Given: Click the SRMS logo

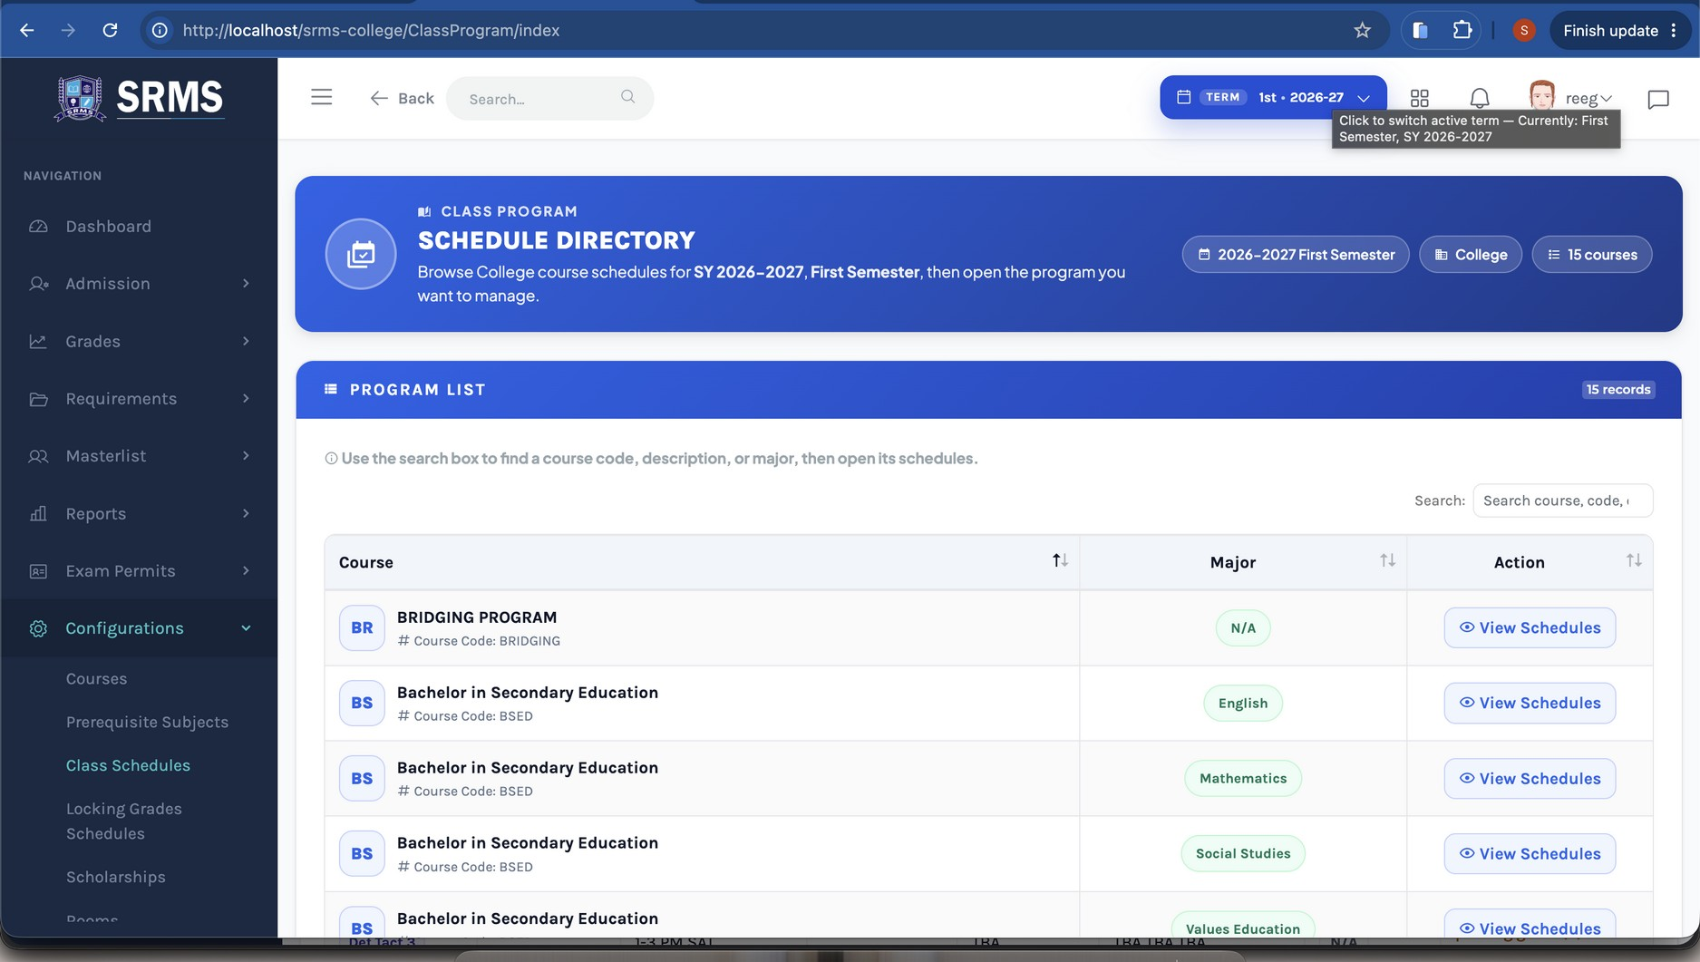Looking at the screenshot, I should coord(139,98).
